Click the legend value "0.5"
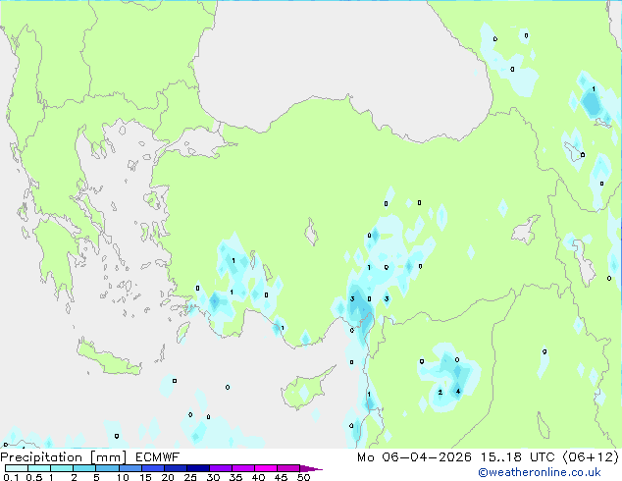 pos(34,477)
